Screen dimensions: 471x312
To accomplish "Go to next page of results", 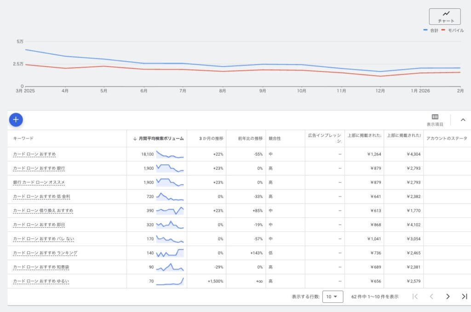I will click(448, 296).
